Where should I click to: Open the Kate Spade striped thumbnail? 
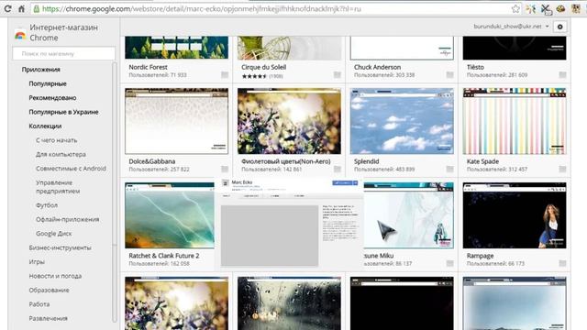pyautogui.click(x=515, y=121)
